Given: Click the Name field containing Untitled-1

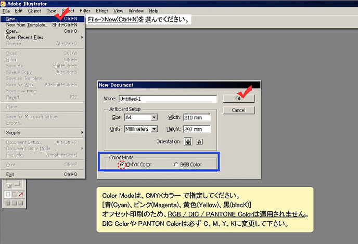Looking at the screenshot, I should click(x=168, y=99).
